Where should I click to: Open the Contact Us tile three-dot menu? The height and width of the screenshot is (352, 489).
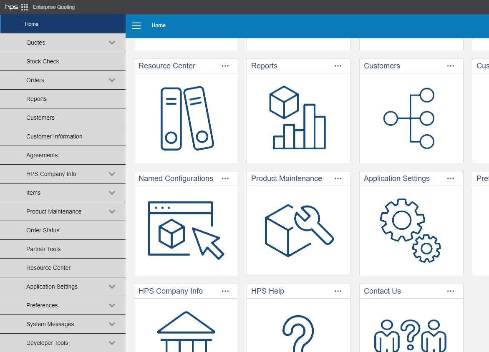click(450, 291)
